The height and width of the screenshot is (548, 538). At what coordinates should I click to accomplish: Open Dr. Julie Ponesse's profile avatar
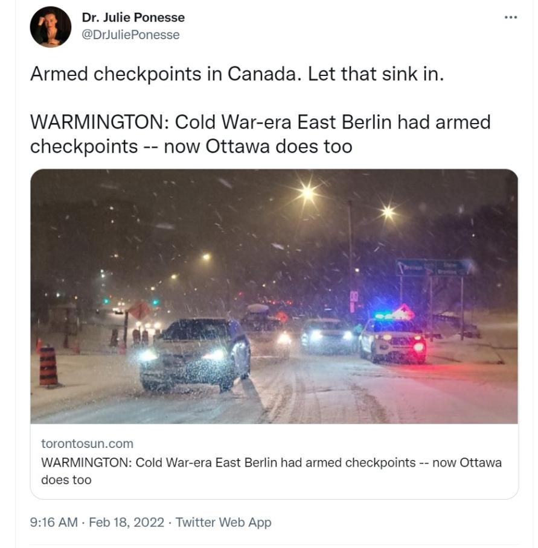click(x=50, y=27)
